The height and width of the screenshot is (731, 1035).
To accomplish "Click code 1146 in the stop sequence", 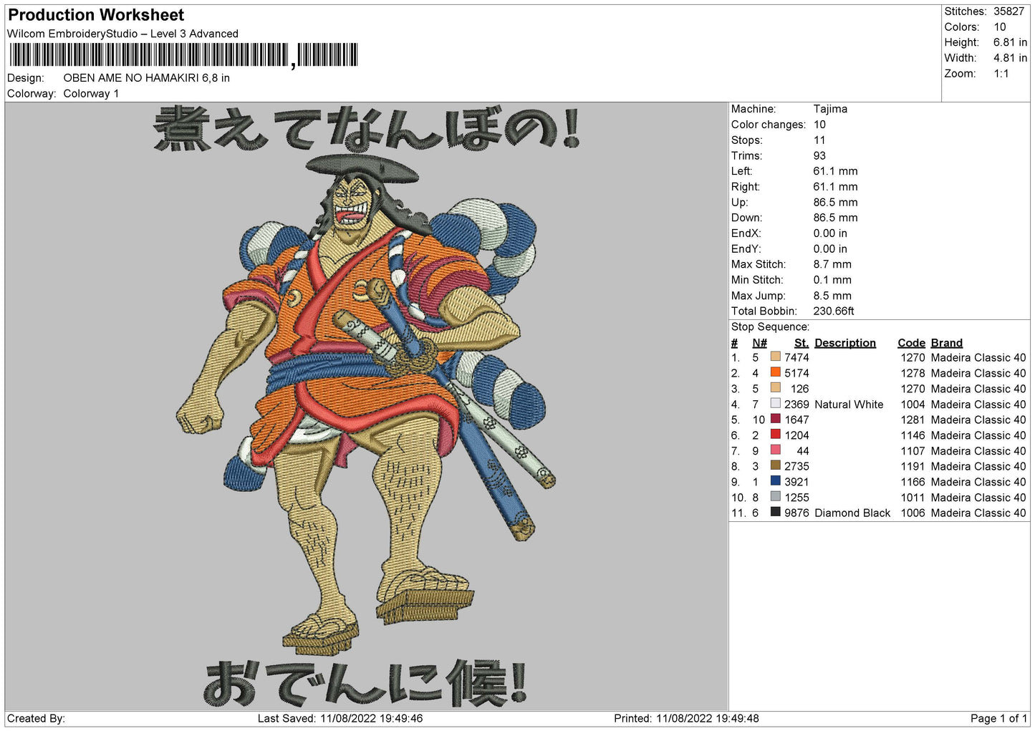I will pyautogui.click(x=913, y=435).
